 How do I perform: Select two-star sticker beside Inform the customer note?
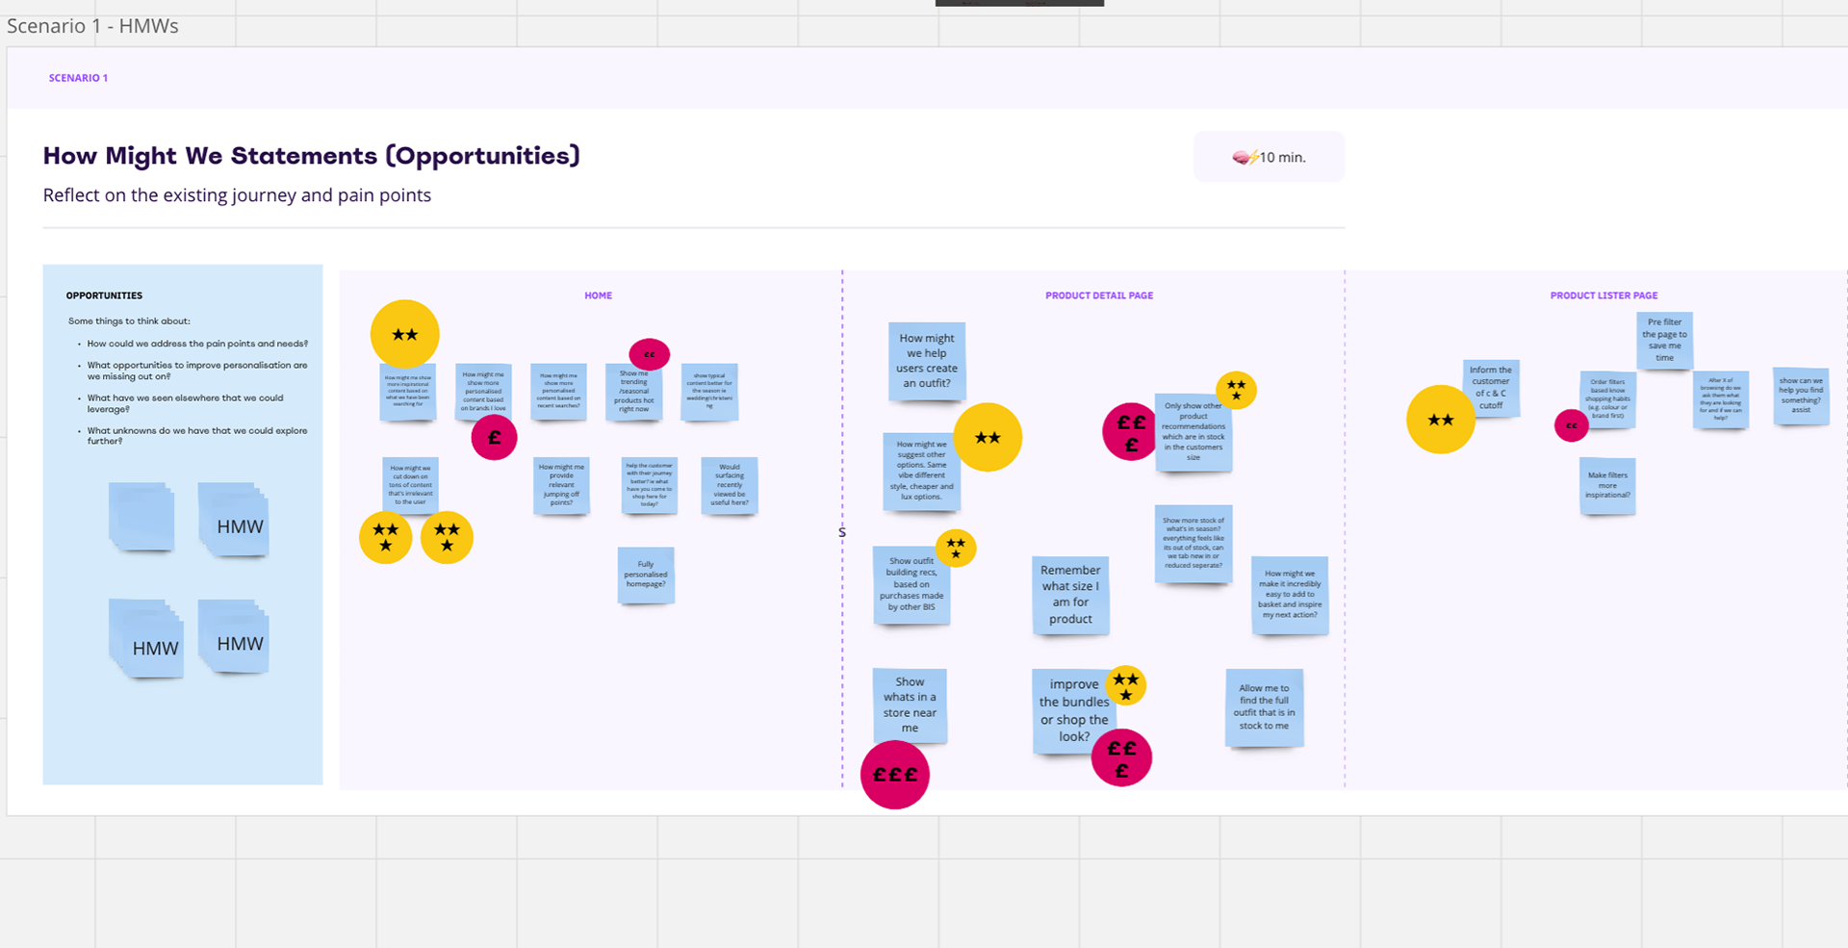tap(1441, 420)
